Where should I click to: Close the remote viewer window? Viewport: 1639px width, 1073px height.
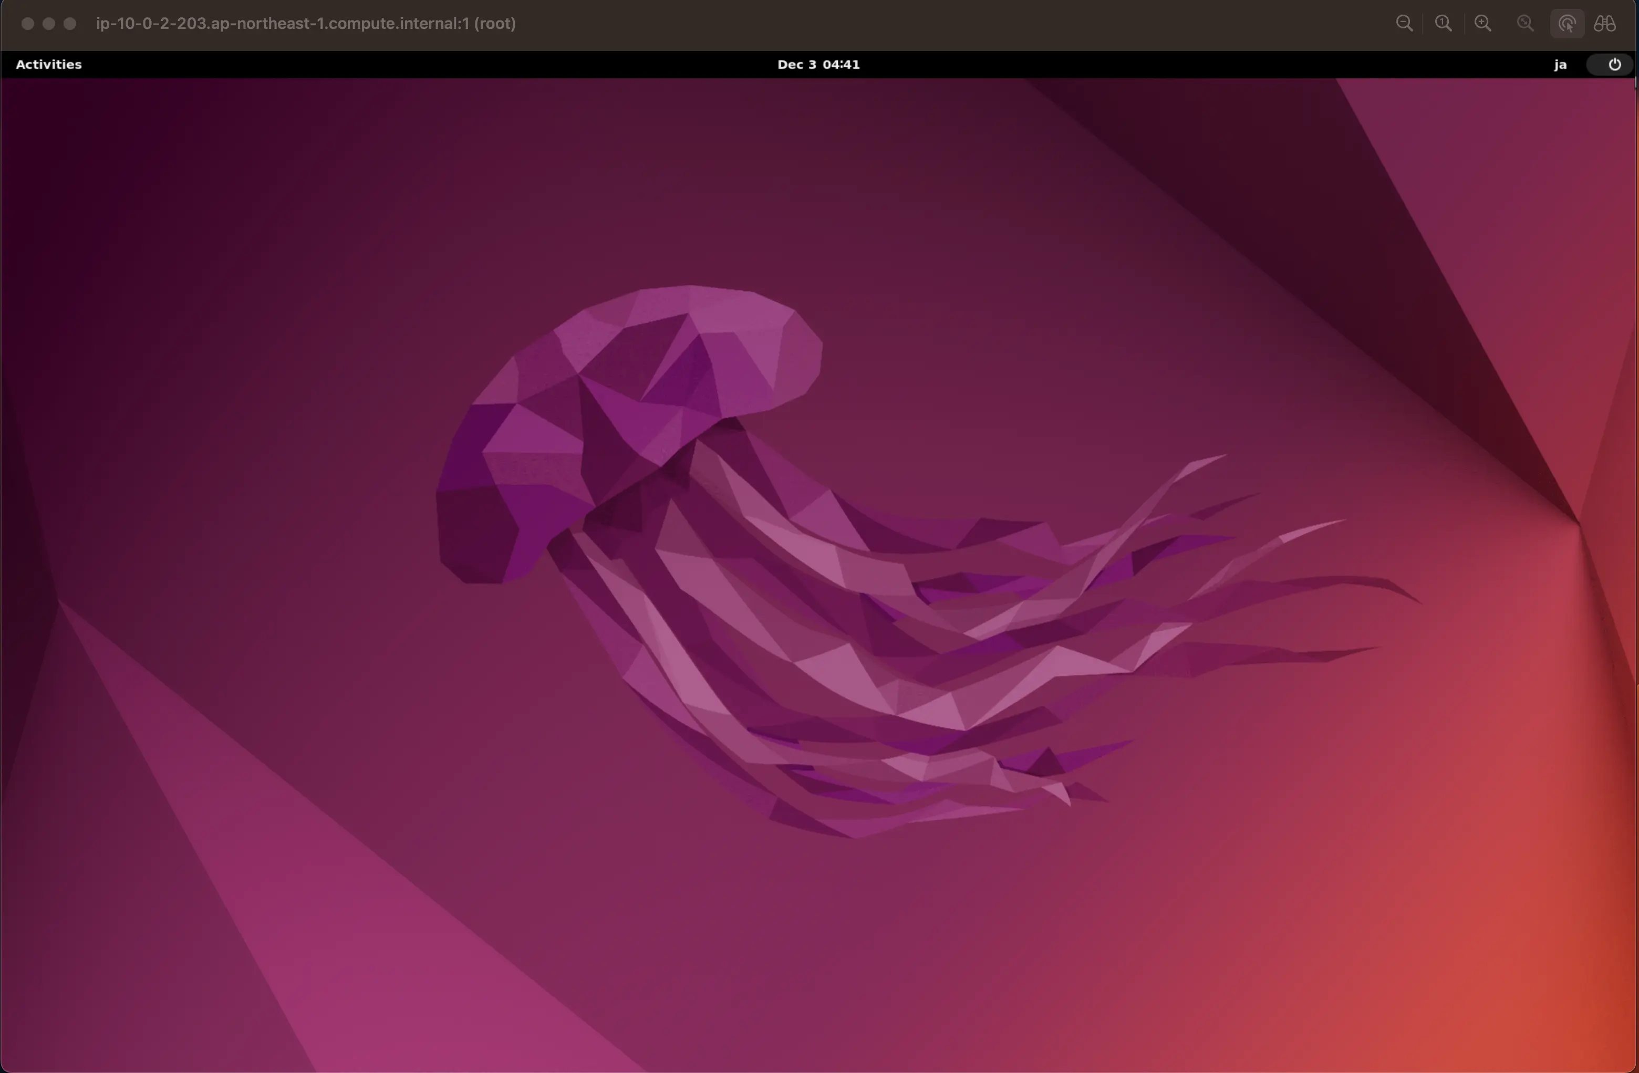(x=27, y=24)
